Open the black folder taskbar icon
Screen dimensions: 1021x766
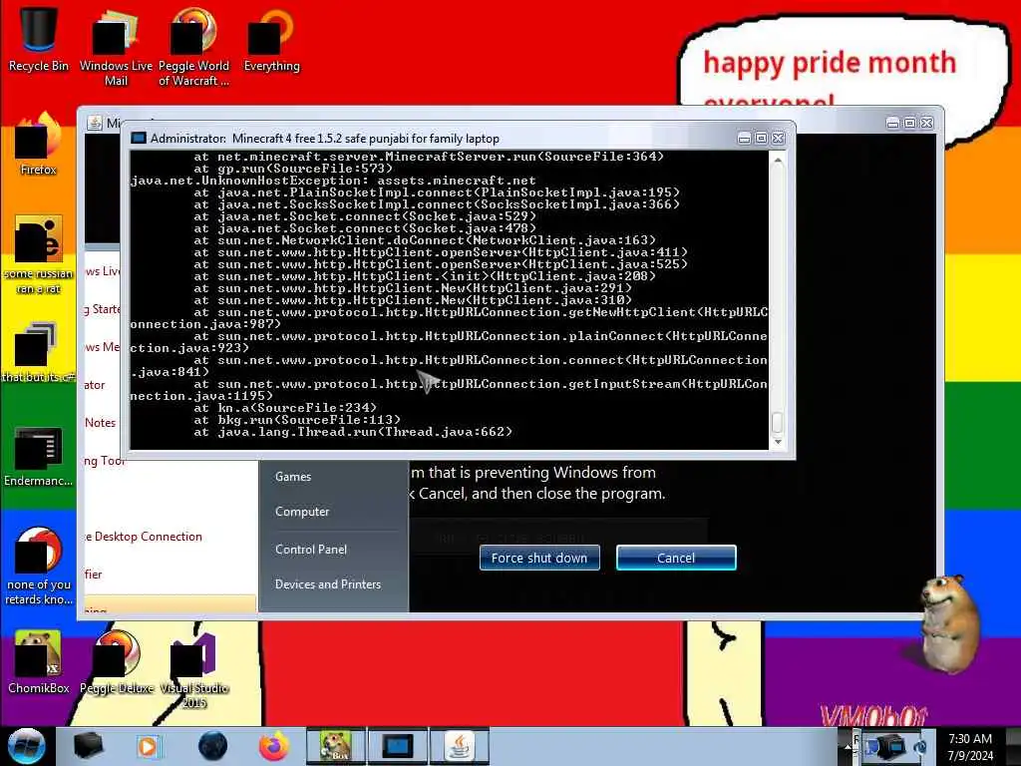(88, 746)
